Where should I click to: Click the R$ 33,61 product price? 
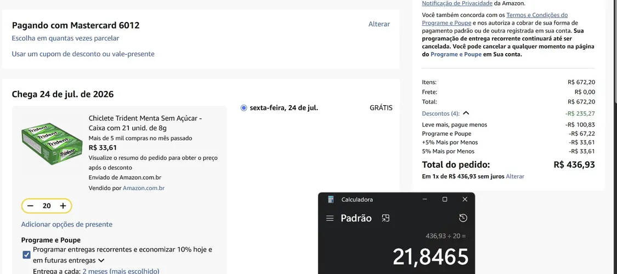pos(103,148)
